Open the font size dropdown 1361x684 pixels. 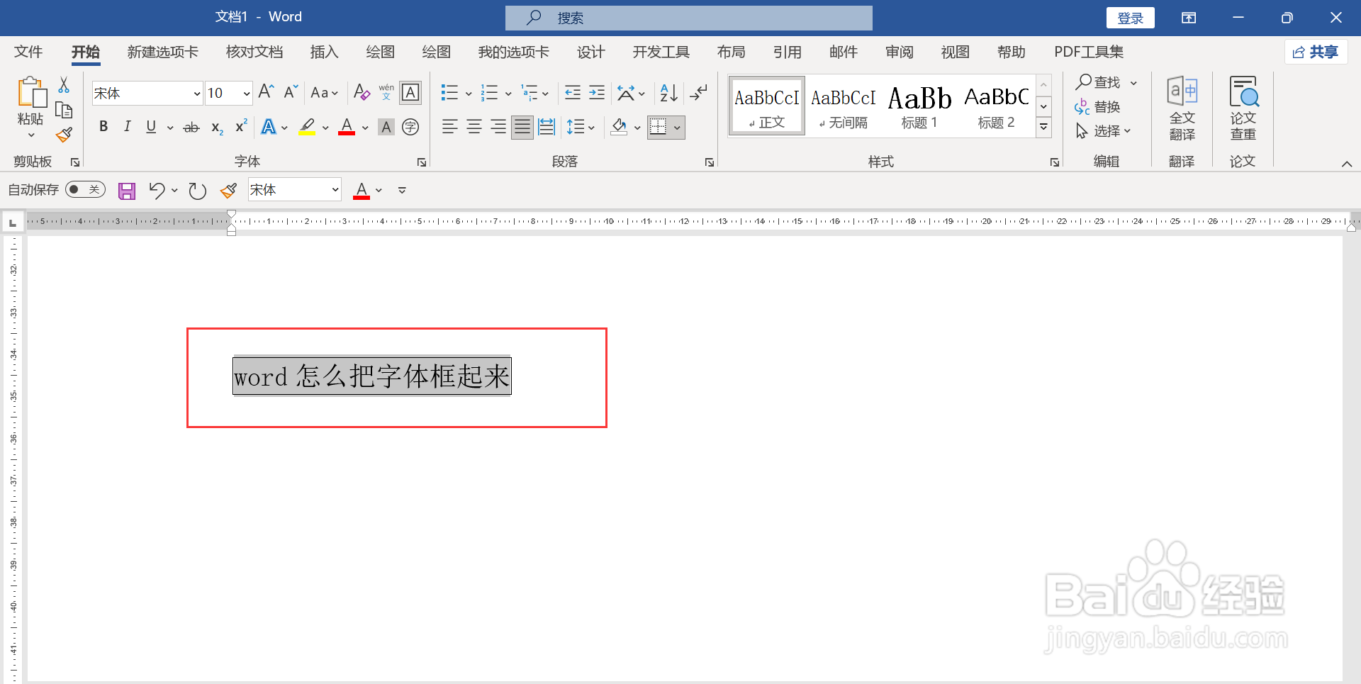(246, 94)
